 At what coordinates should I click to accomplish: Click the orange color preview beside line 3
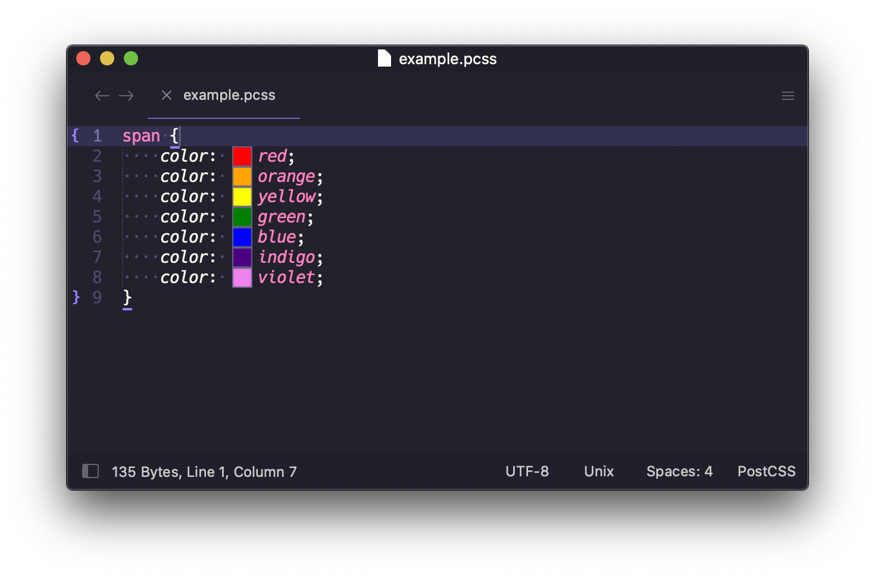pyautogui.click(x=242, y=176)
